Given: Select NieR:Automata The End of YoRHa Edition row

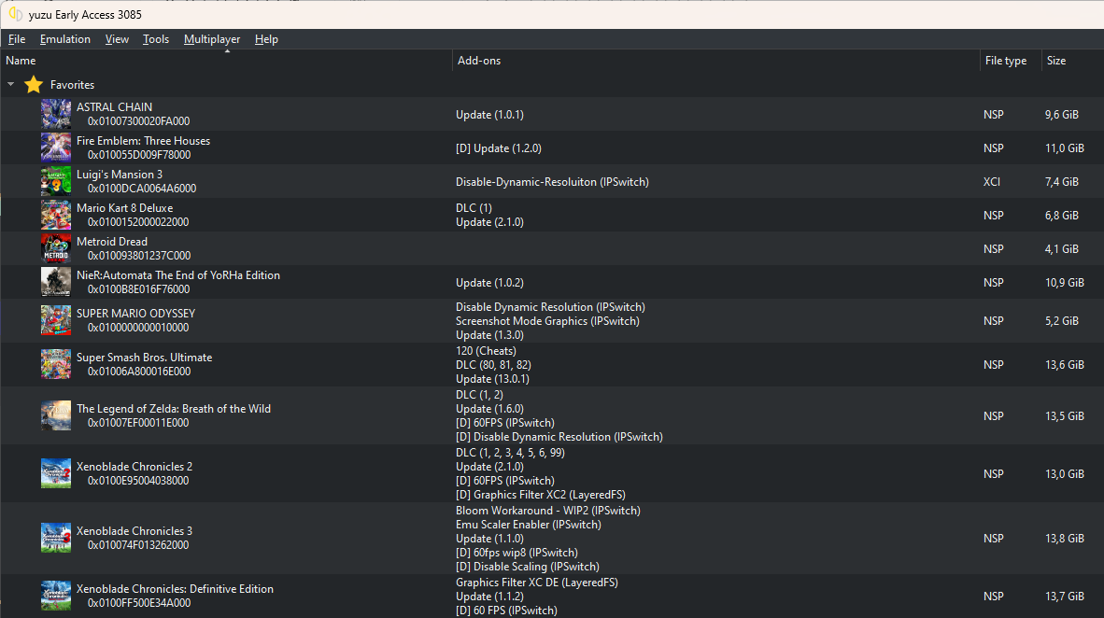Looking at the screenshot, I should [177, 275].
